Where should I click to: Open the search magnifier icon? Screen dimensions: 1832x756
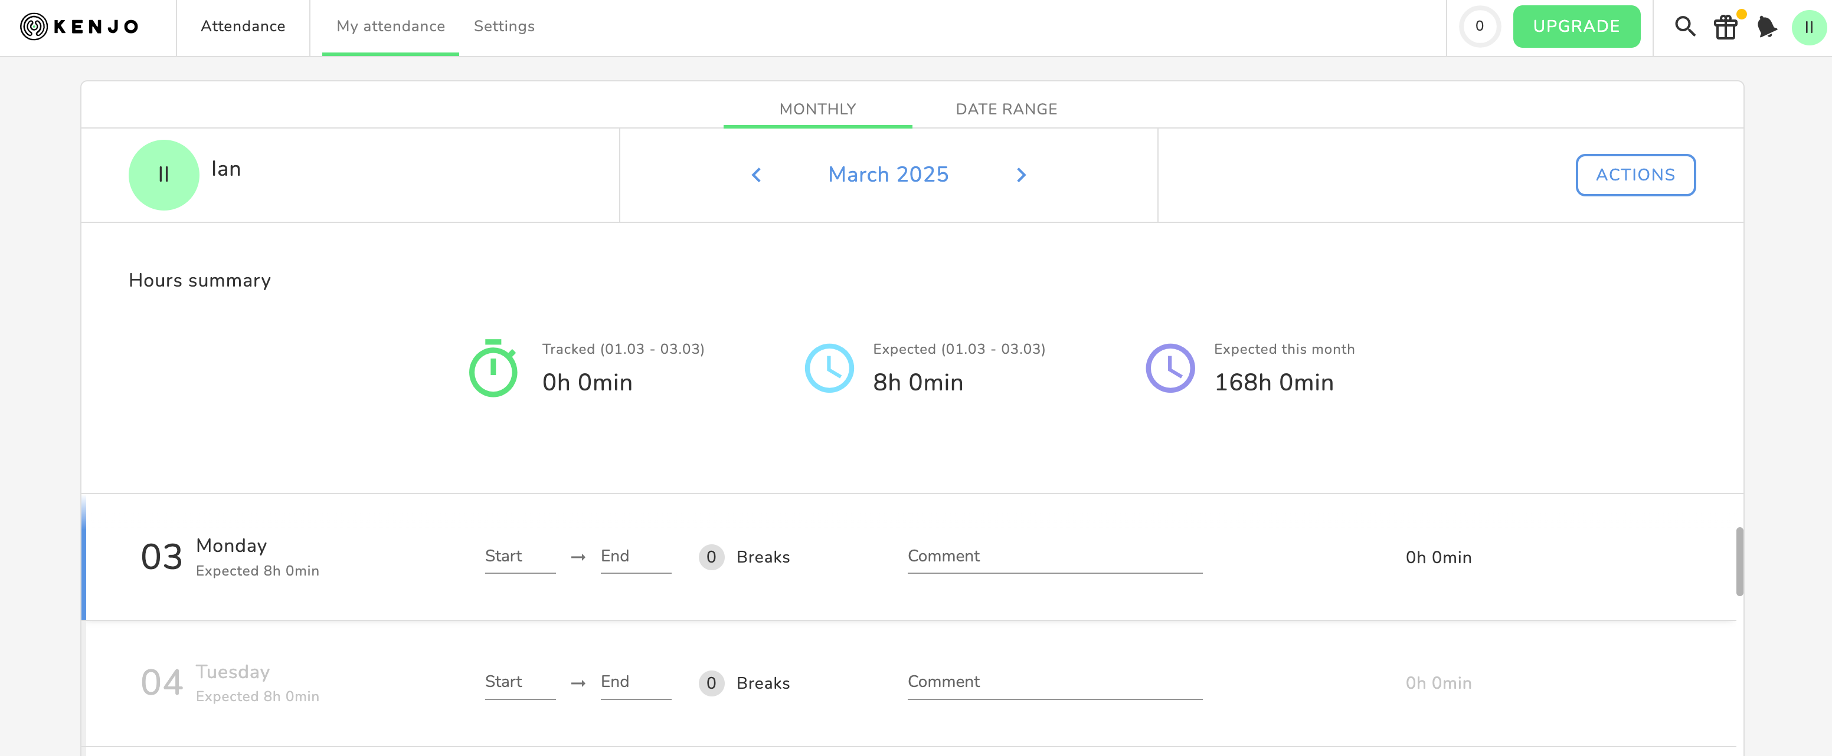[x=1684, y=27]
